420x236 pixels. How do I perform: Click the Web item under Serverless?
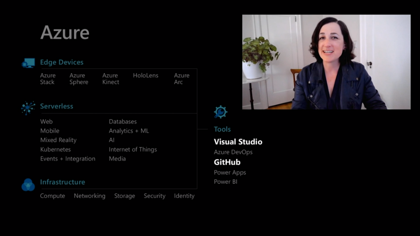pos(46,122)
